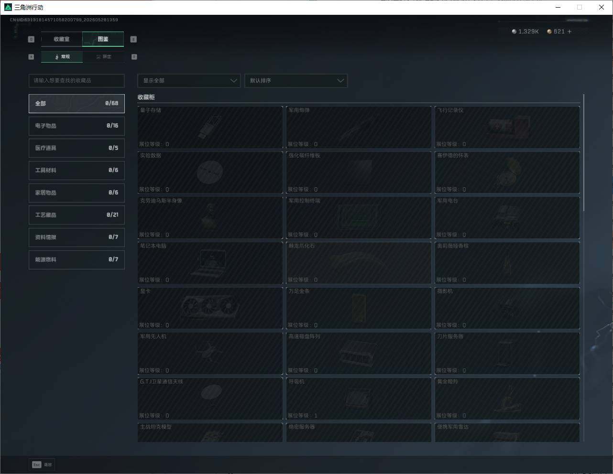Click the plus icon beside 821 currency
The height and width of the screenshot is (474, 613).
click(569, 32)
